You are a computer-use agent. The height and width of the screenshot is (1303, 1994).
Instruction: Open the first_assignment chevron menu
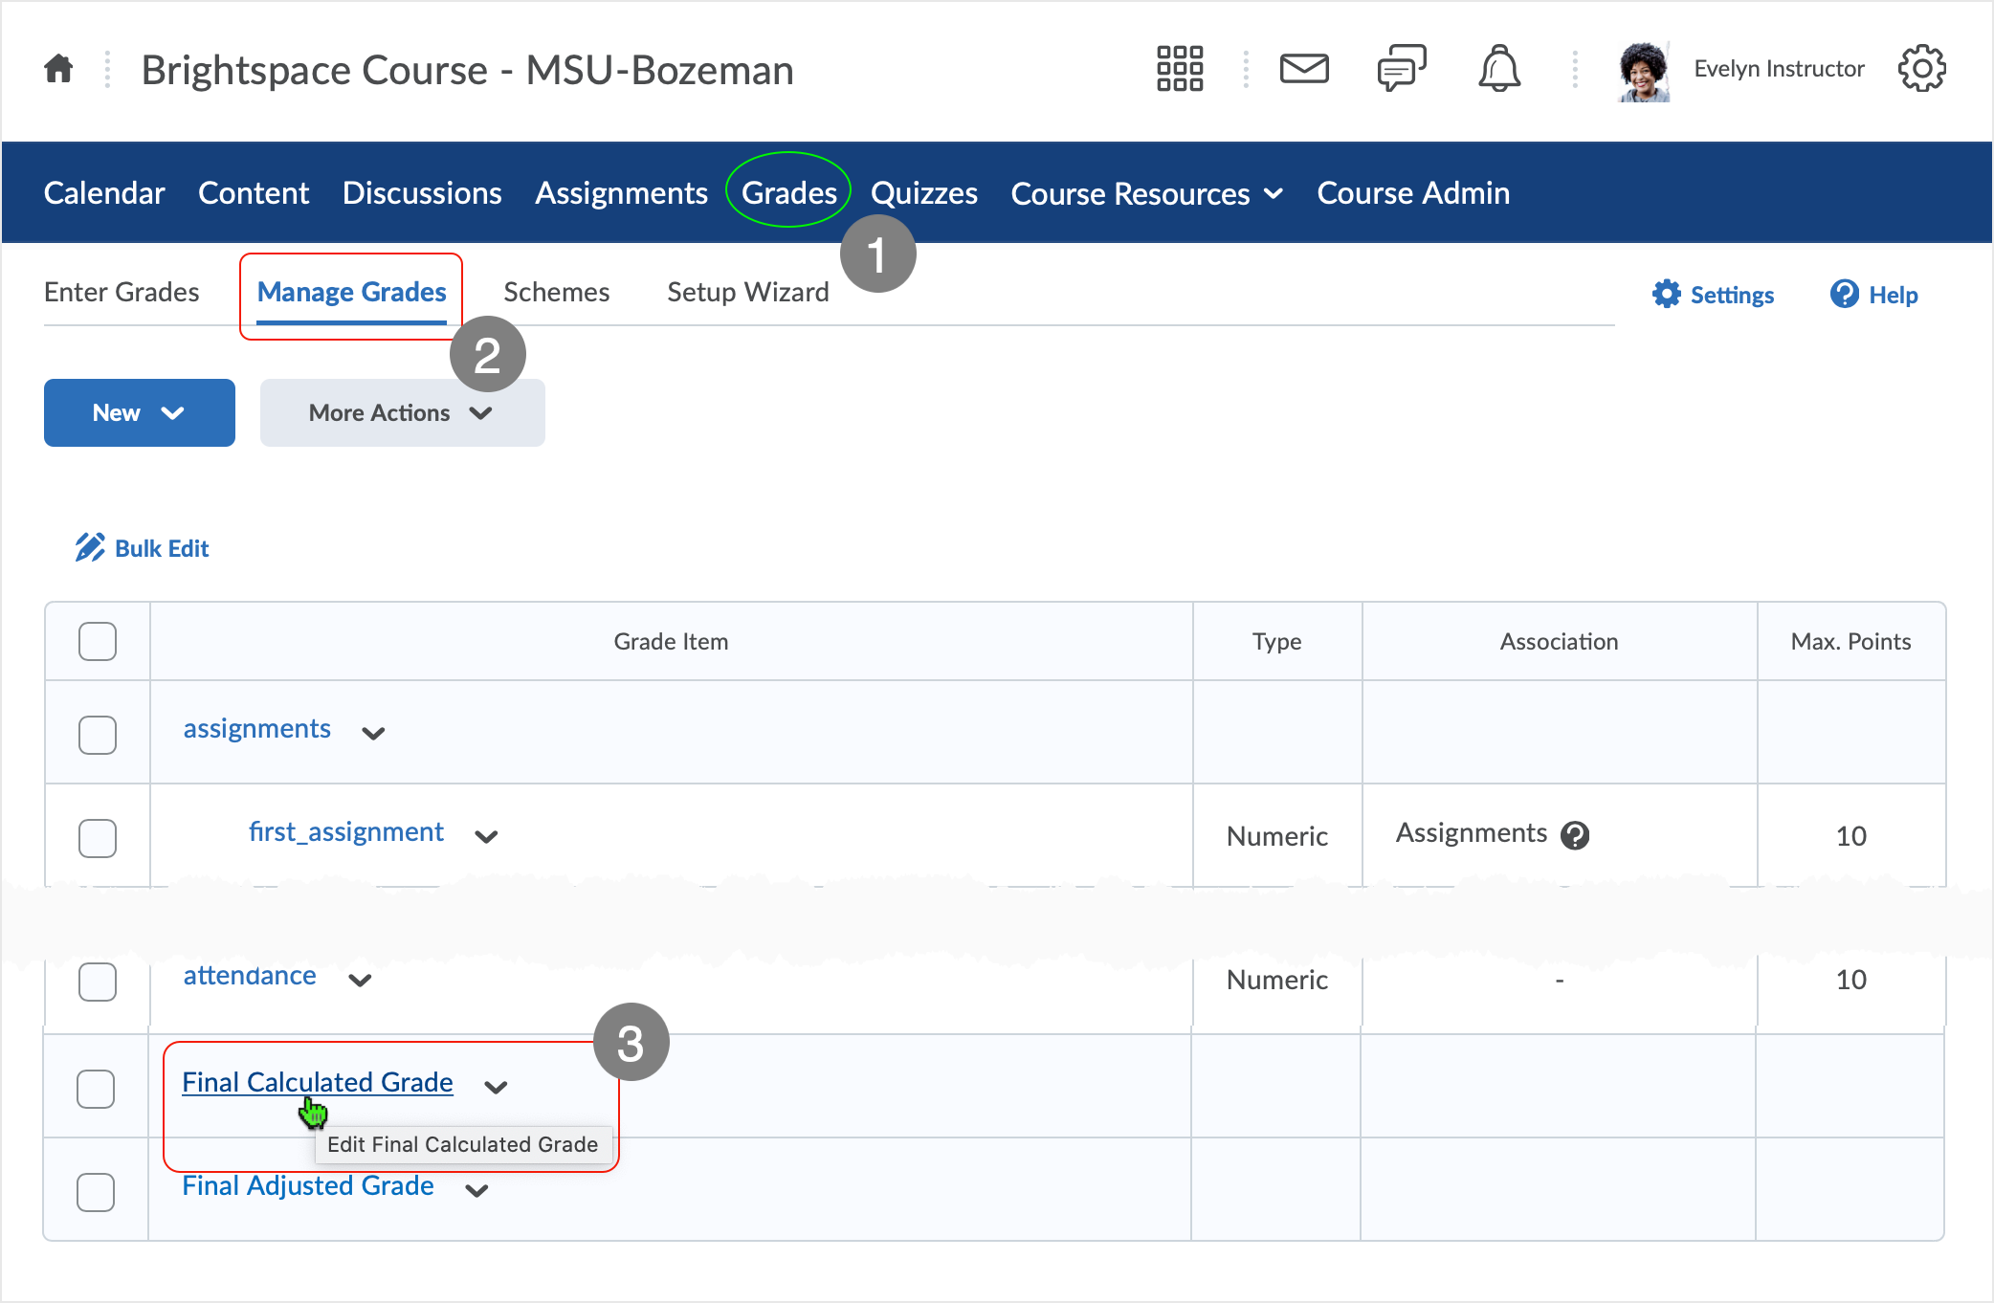click(486, 836)
